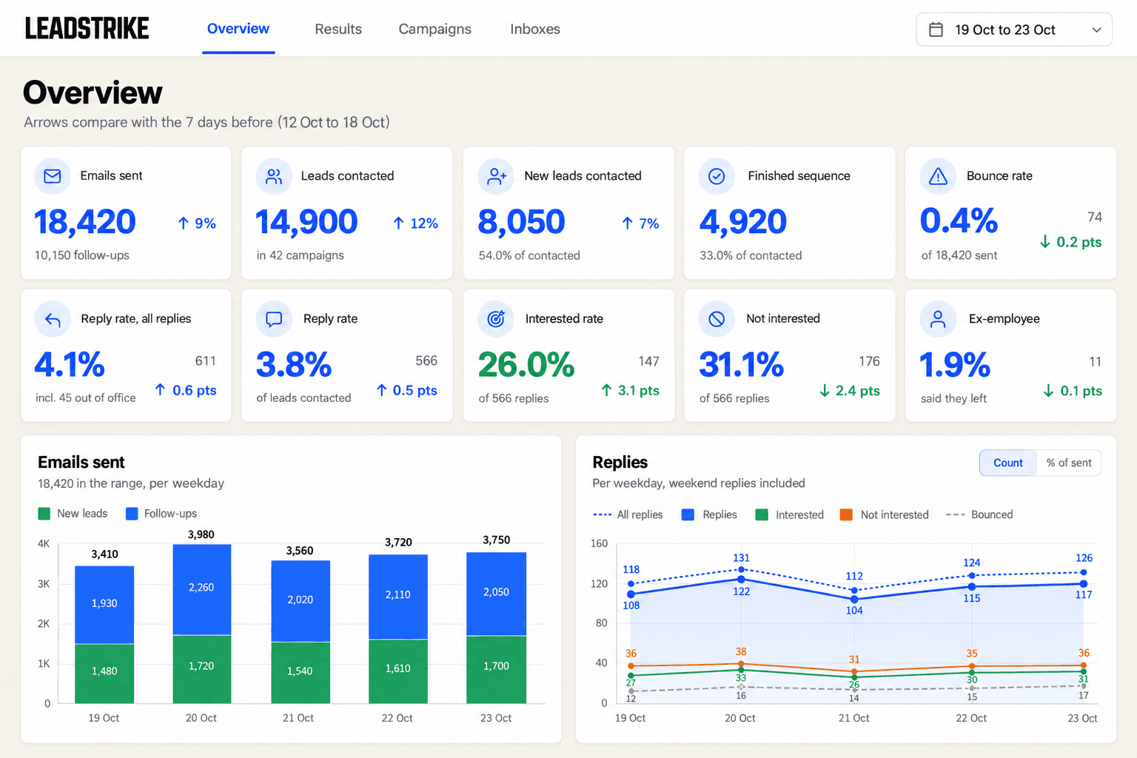Click the Bounce rate warning triangle icon

click(938, 176)
